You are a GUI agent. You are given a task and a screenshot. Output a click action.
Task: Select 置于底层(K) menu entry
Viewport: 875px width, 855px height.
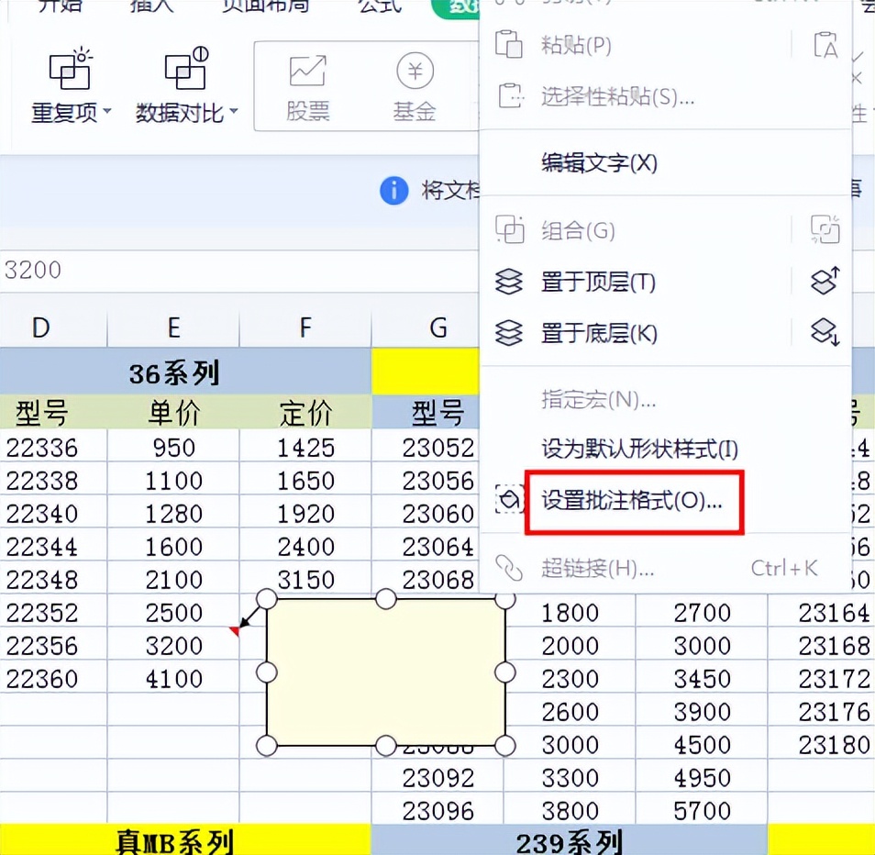coord(599,334)
